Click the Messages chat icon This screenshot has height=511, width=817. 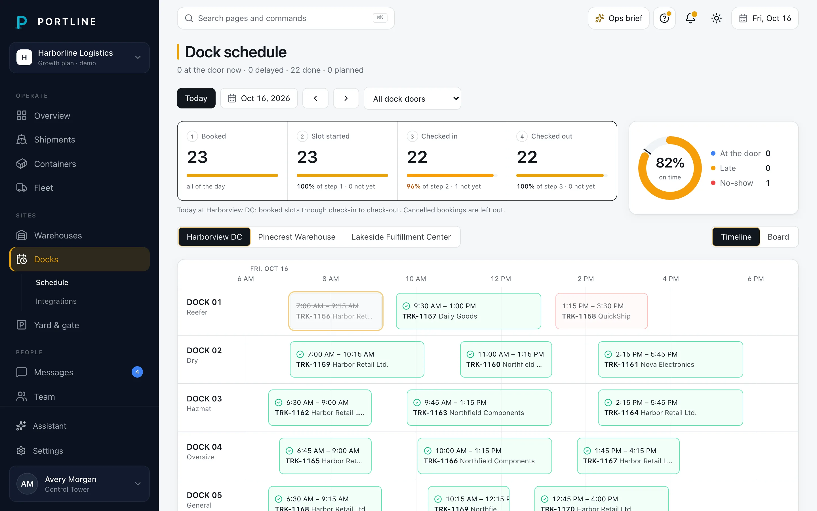pos(22,372)
